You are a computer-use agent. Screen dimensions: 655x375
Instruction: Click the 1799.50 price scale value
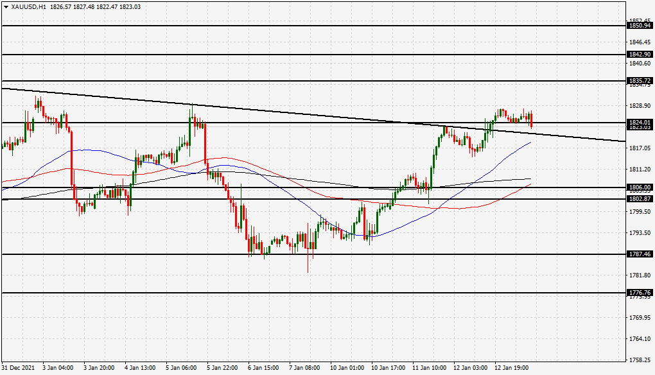[640, 212]
